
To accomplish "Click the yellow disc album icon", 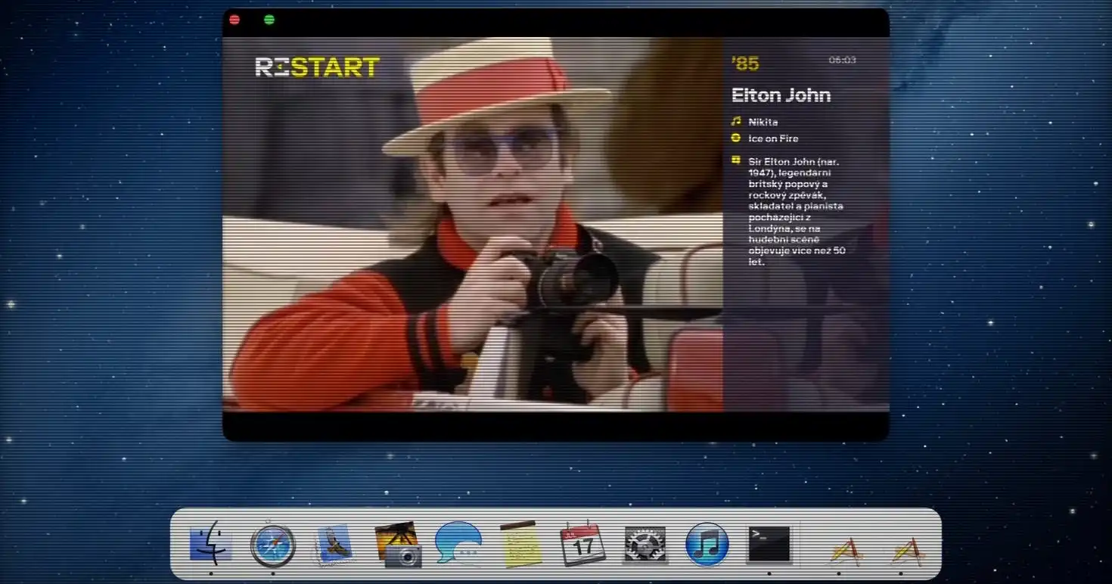I will click(736, 138).
